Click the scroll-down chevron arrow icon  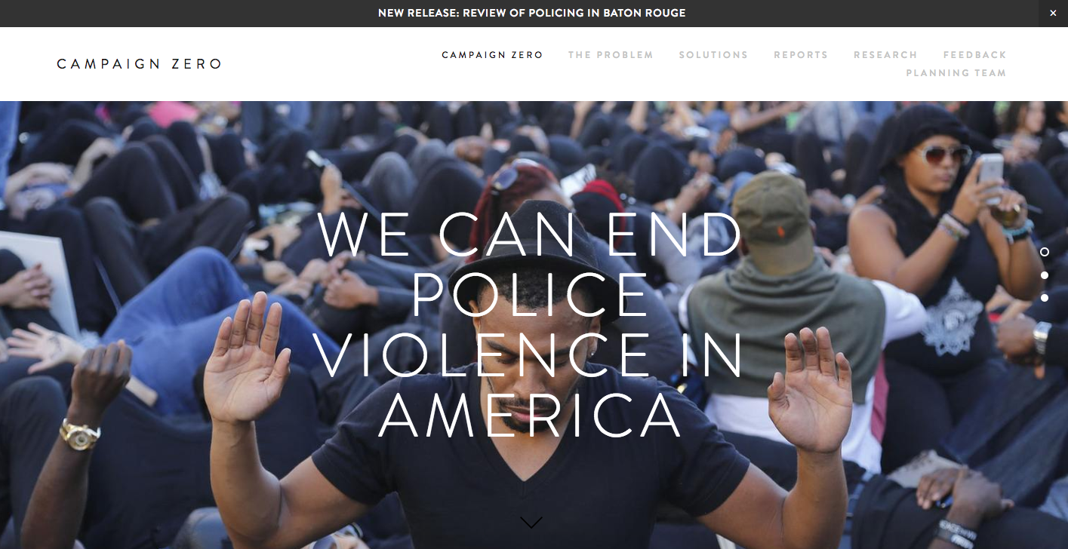(531, 522)
